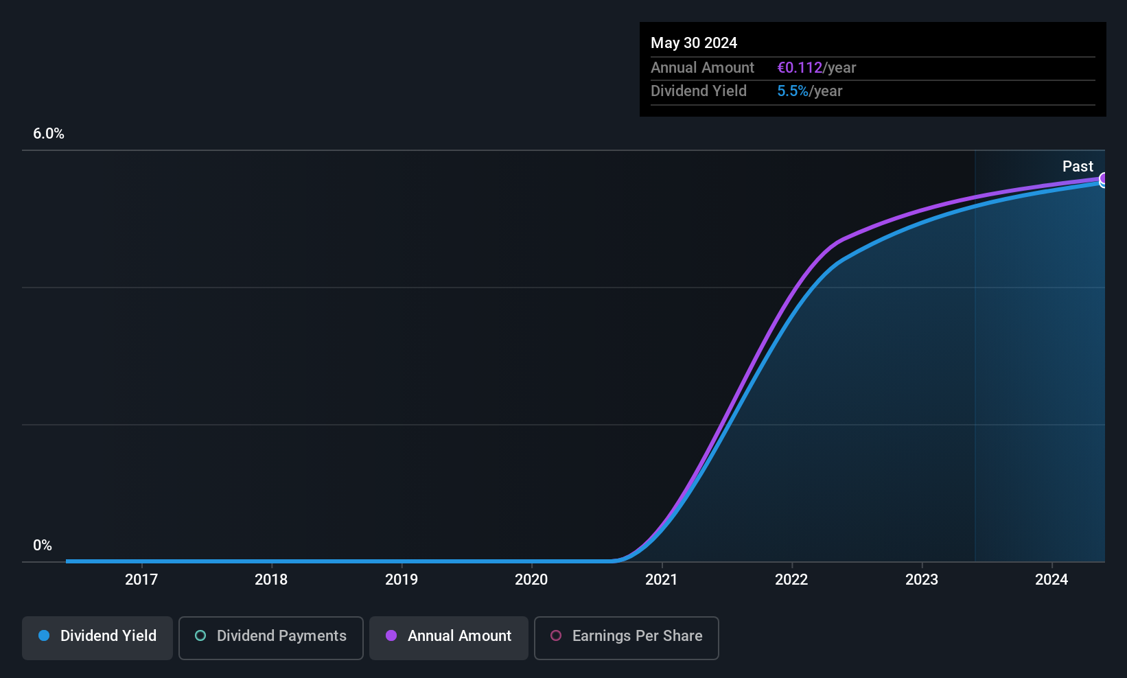This screenshot has height=678, width=1127.
Task: Enable the Dividend Payments series
Action: click(x=271, y=638)
